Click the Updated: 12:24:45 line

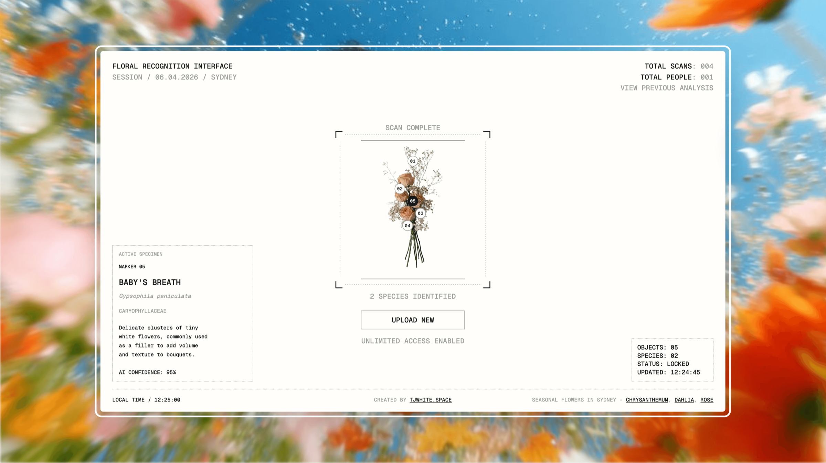point(668,372)
